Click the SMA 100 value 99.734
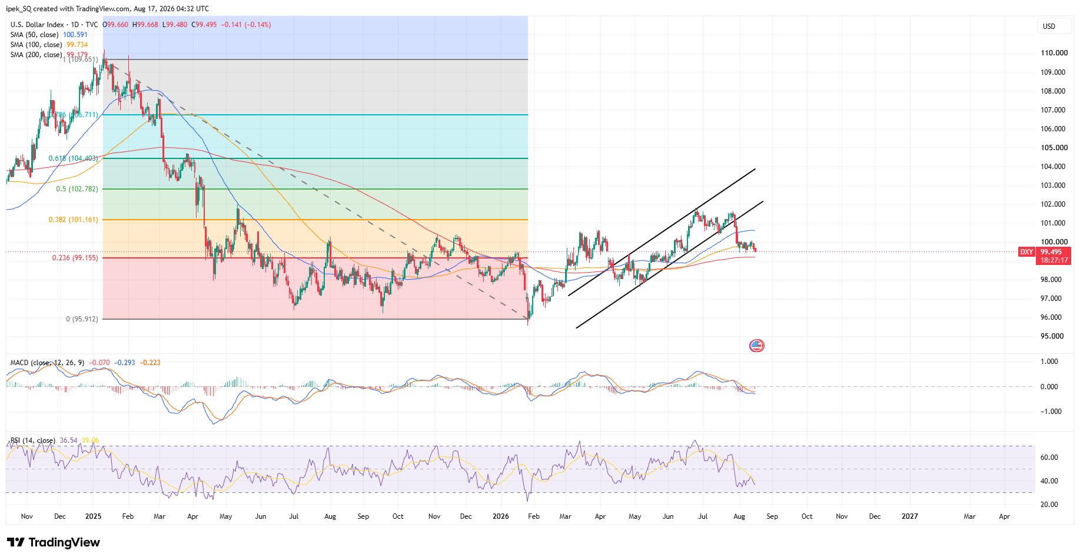The width and height of the screenshot is (1080, 560). [77, 45]
